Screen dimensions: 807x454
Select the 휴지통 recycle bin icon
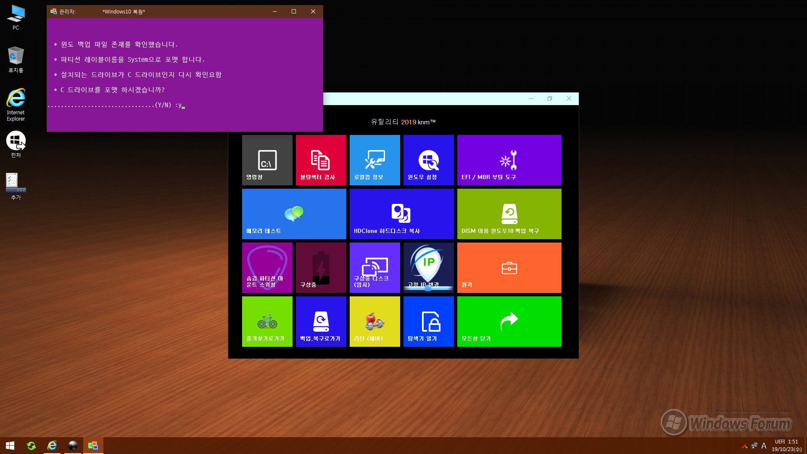(x=16, y=60)
